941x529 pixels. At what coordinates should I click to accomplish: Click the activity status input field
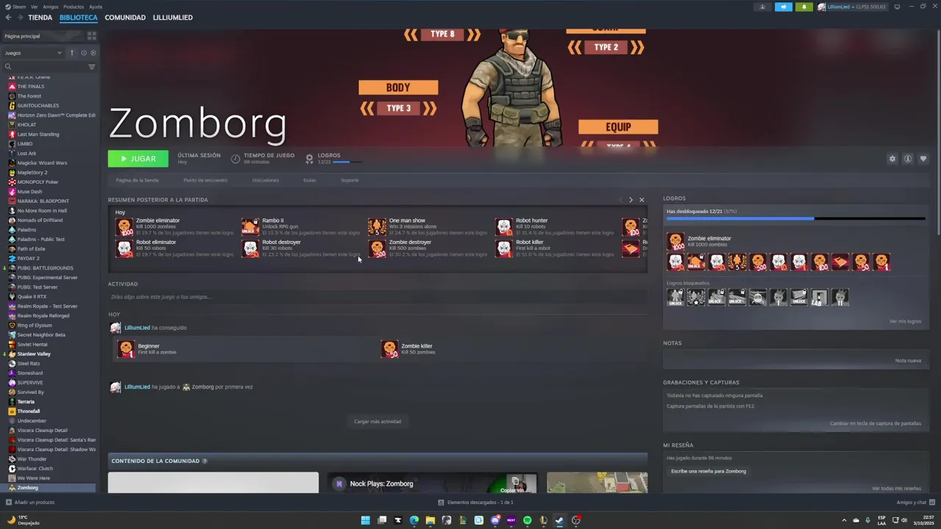pos(377,297)
